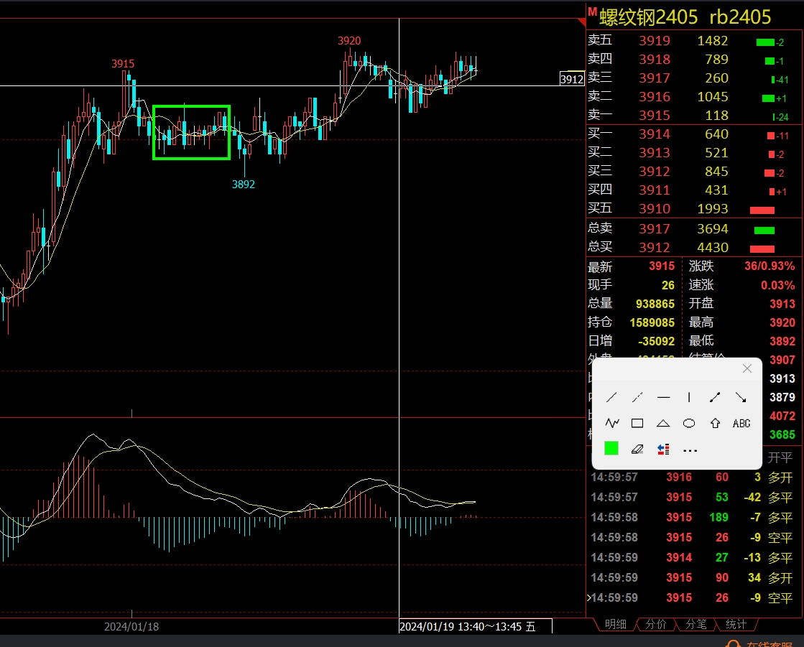This screenshot has height=647, width=804.
Task: Select the up arrow marker tool
Action: click(x=716, y=423)
